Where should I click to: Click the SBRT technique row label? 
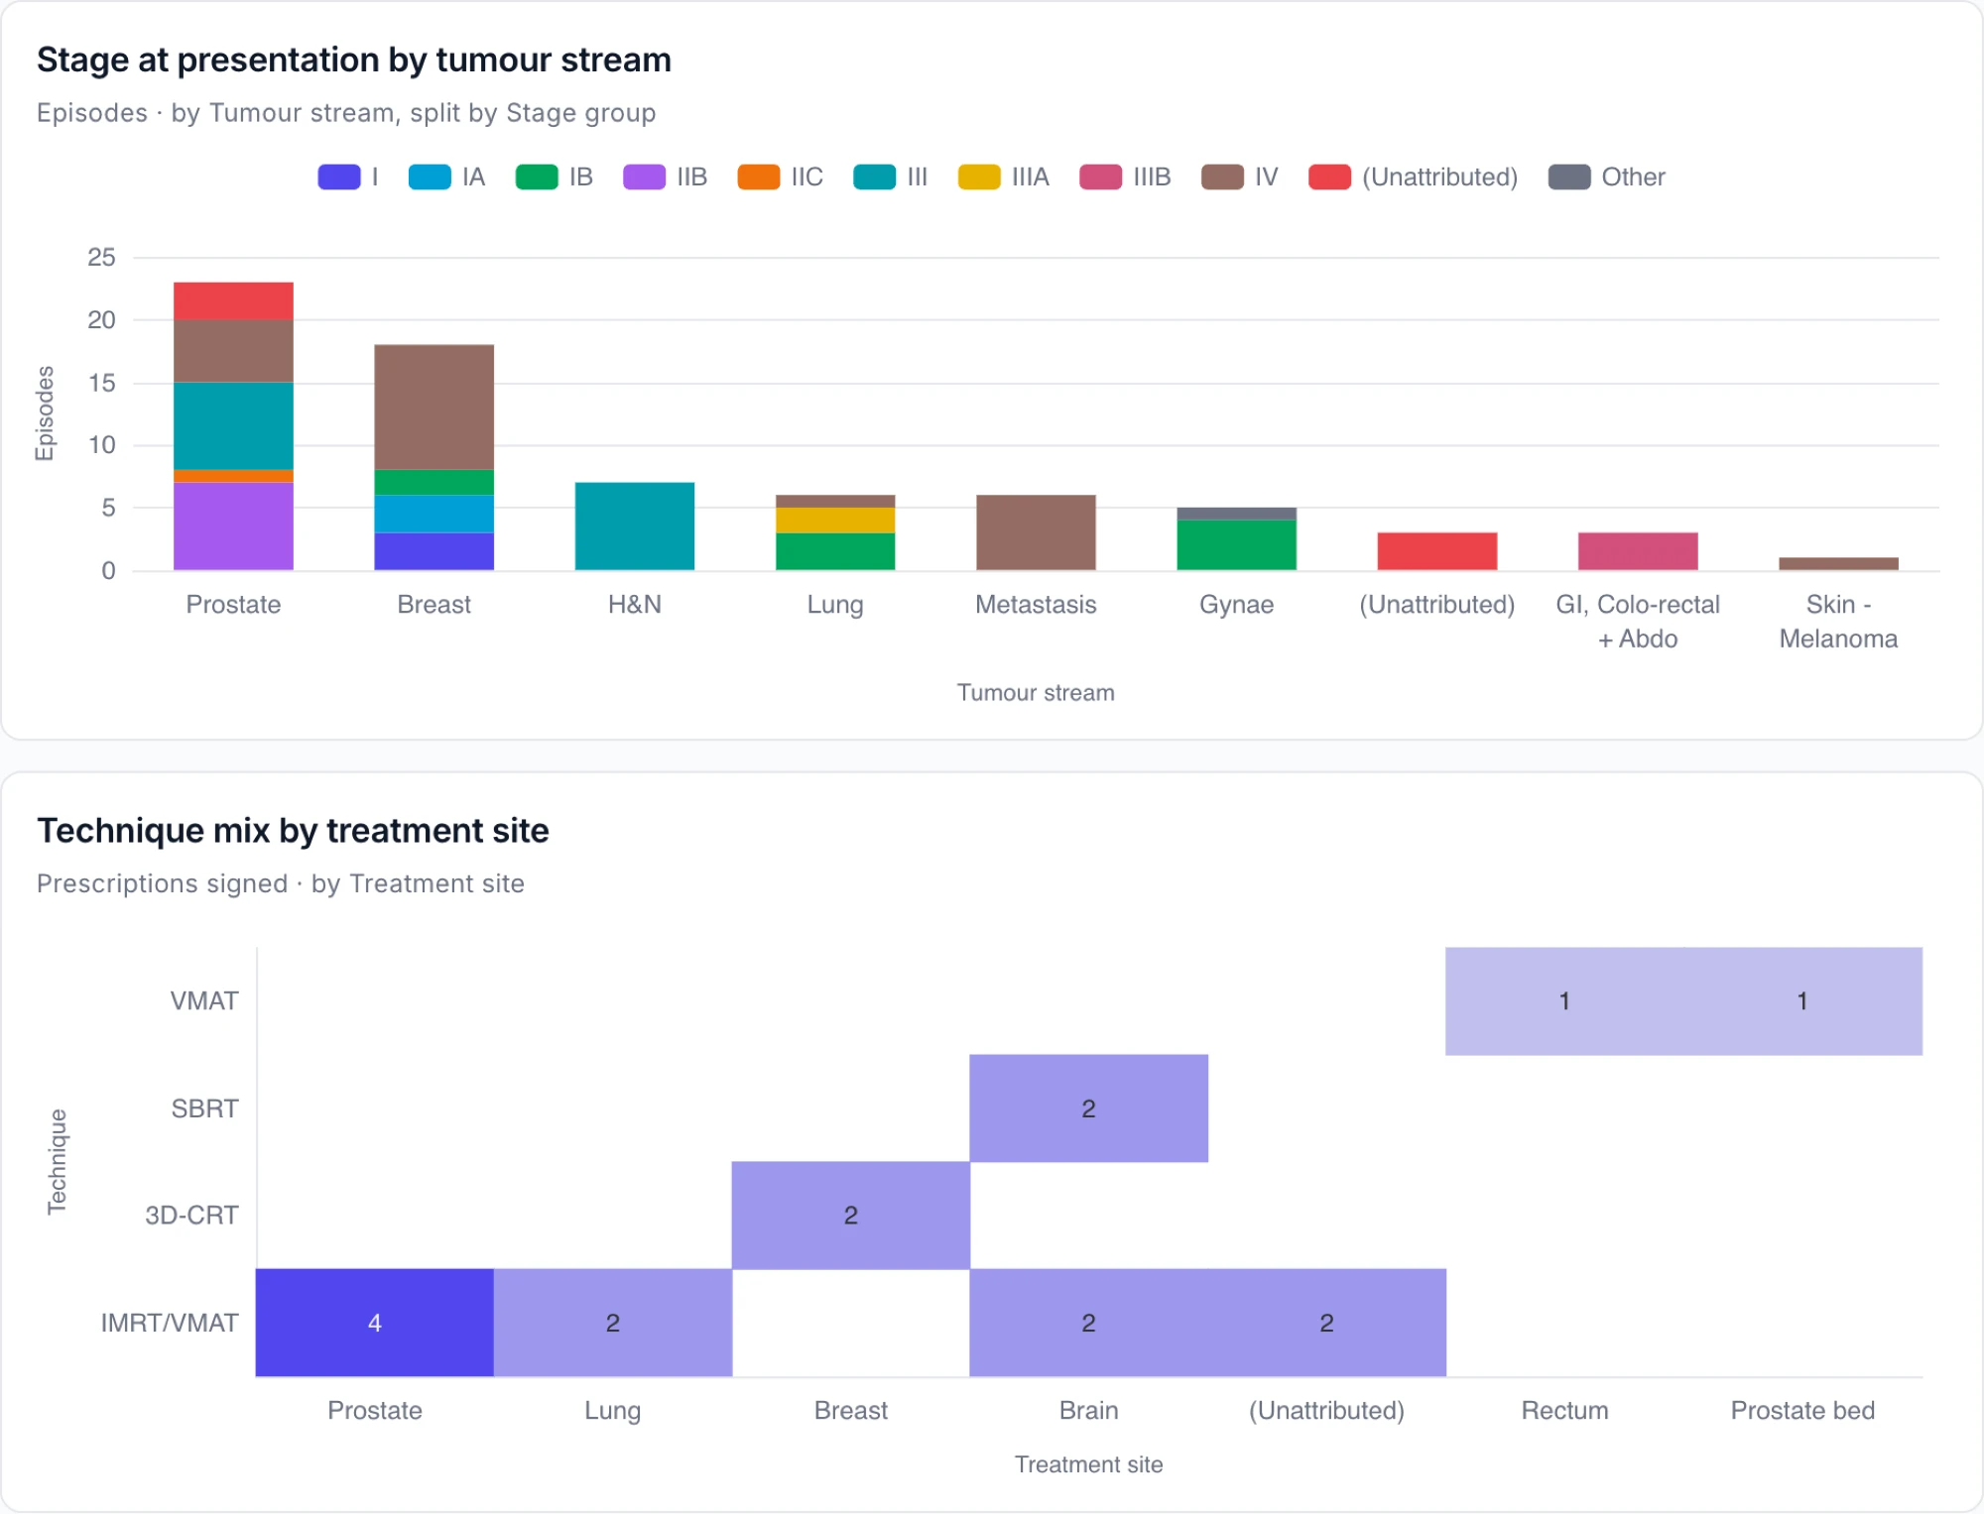[204, 1108]
